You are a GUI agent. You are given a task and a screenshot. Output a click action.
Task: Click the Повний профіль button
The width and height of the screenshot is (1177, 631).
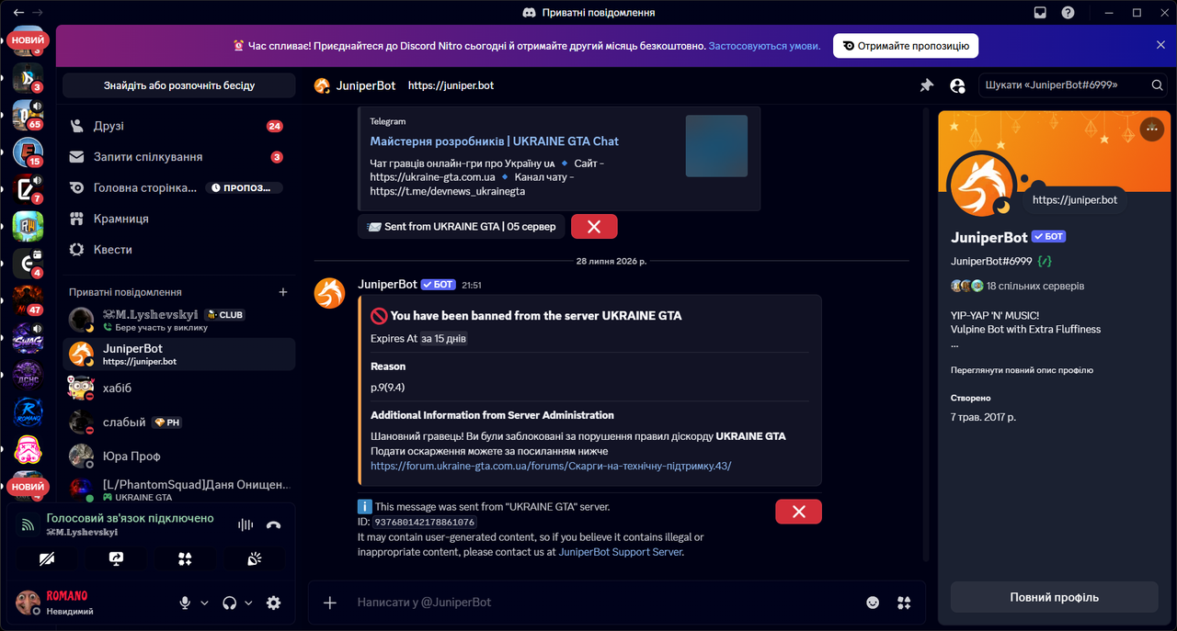pyautogui.click(x=1054, y=597)
